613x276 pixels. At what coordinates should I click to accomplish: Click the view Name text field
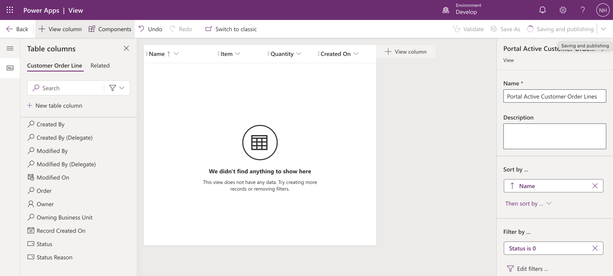(x=554, y=96)
